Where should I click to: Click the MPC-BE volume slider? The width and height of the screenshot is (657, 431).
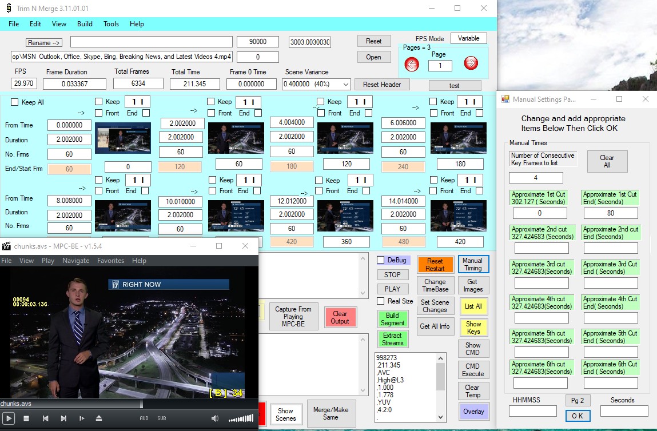pos(241,419)
